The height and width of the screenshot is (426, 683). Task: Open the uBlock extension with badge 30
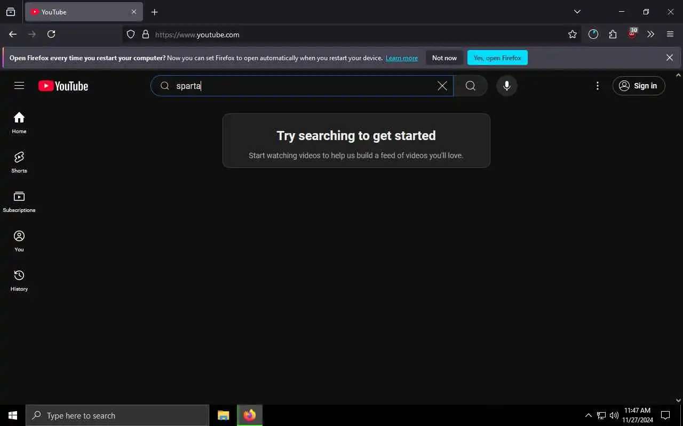click(x=632, y=34)
